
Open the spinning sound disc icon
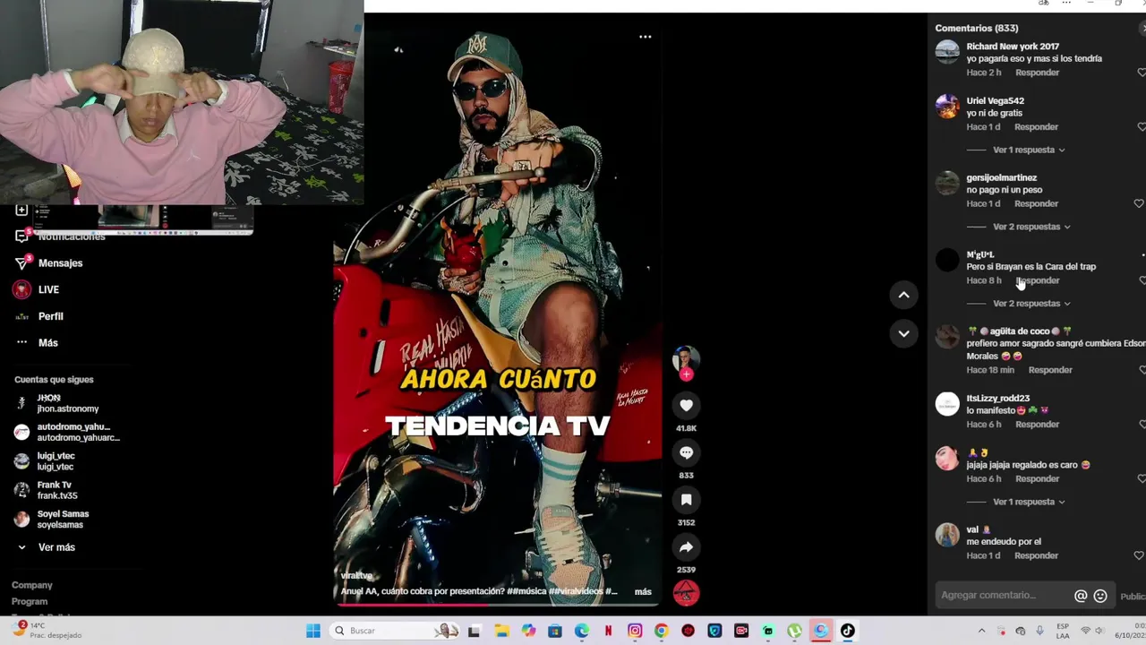(x=686, y=593)
